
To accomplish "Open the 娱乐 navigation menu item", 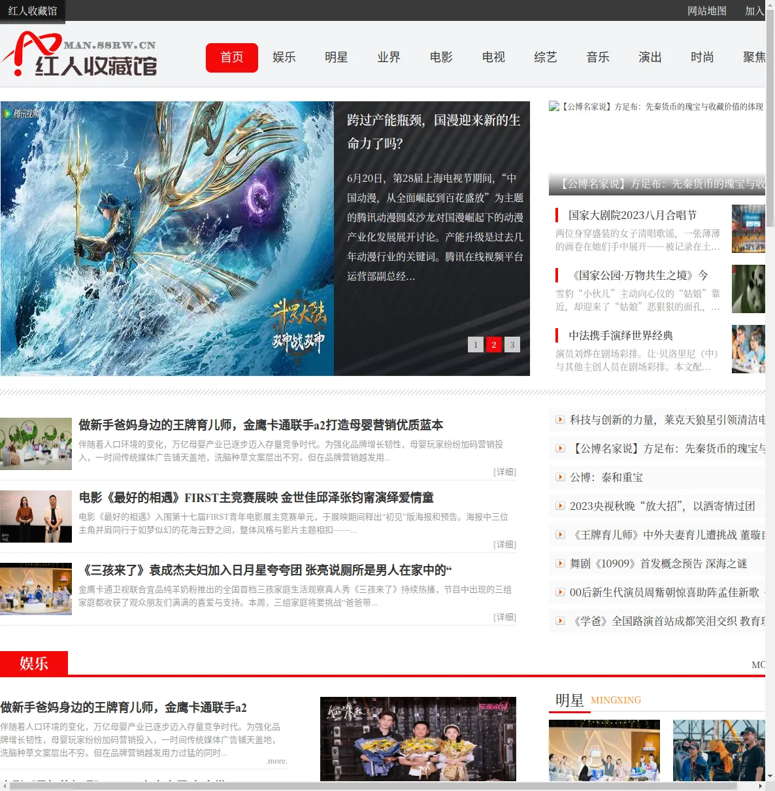I will [x=284, y=58].
